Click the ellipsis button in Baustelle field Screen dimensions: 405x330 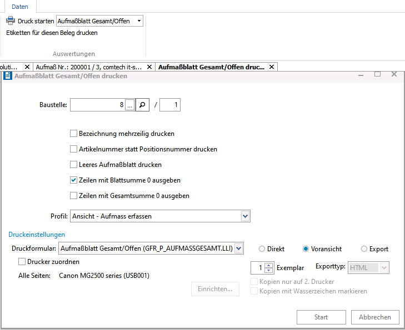(129, 105)
